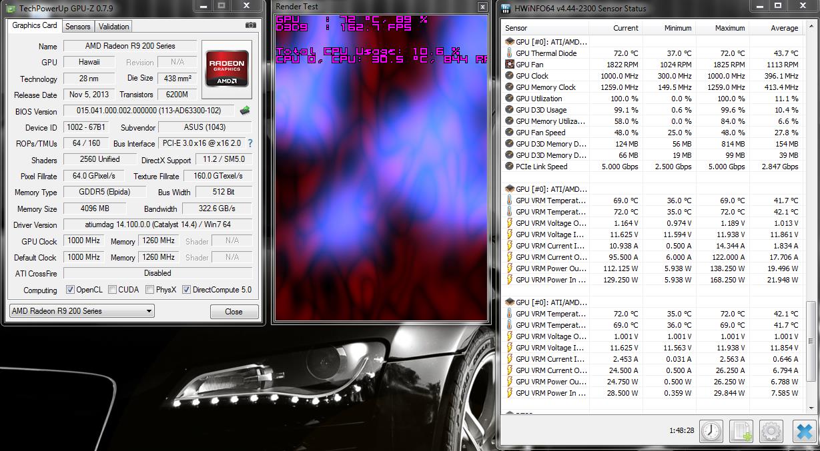
Task: Save BIOS using the green chip icon
Action: 245,111
